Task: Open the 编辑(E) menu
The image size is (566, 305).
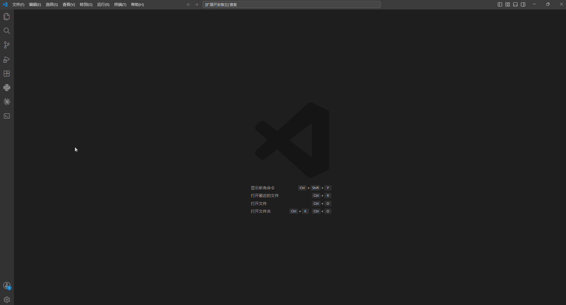Action: (35, 4)
